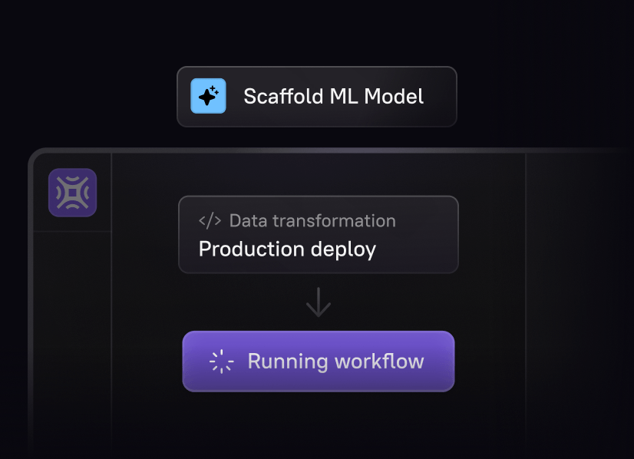This screenshot has height=459, width=634.
Task: Click the Running workflow button
Action: (319, 361)
